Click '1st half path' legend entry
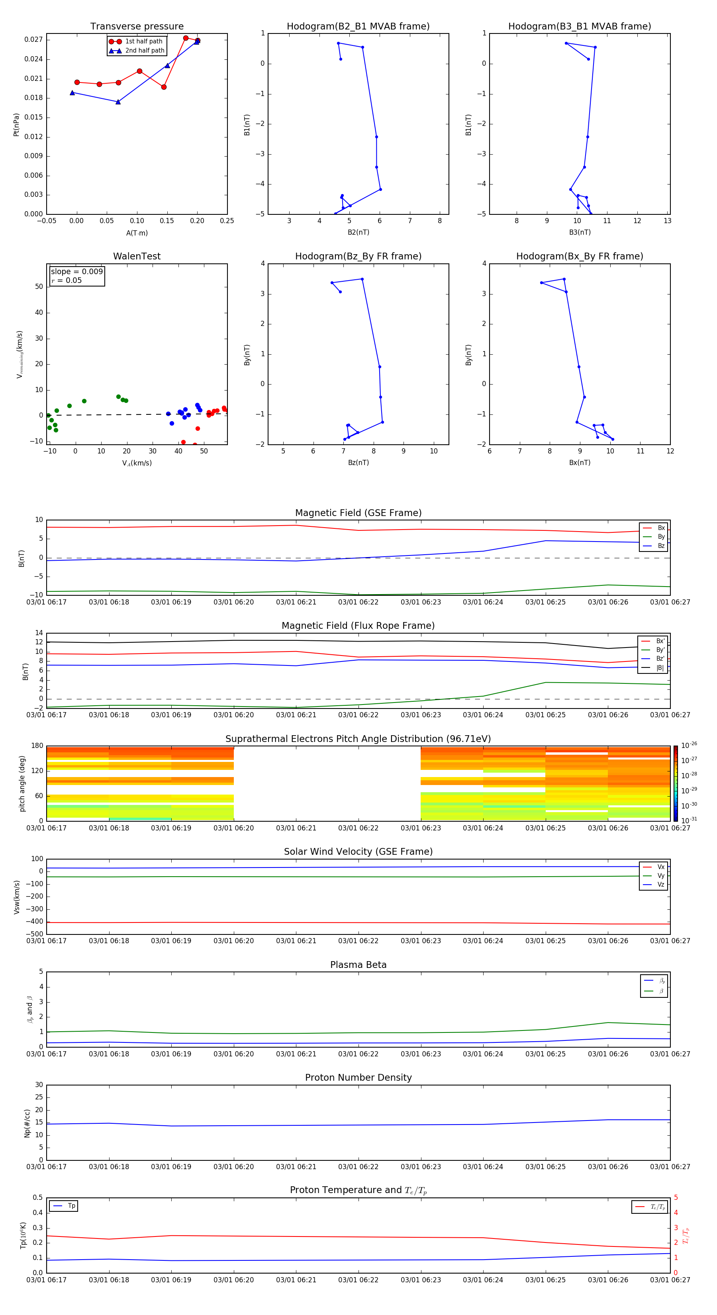Screen dimensions: 717x1315 (x=136, y=41)
